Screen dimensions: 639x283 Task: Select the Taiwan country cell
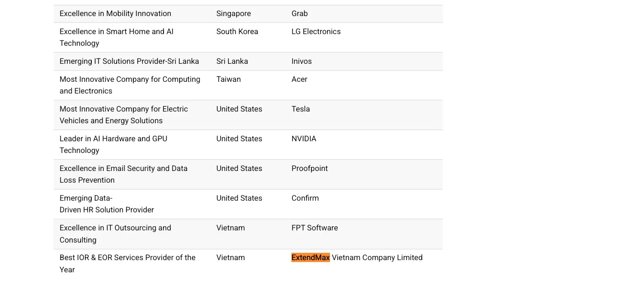(x=228, y=79)
